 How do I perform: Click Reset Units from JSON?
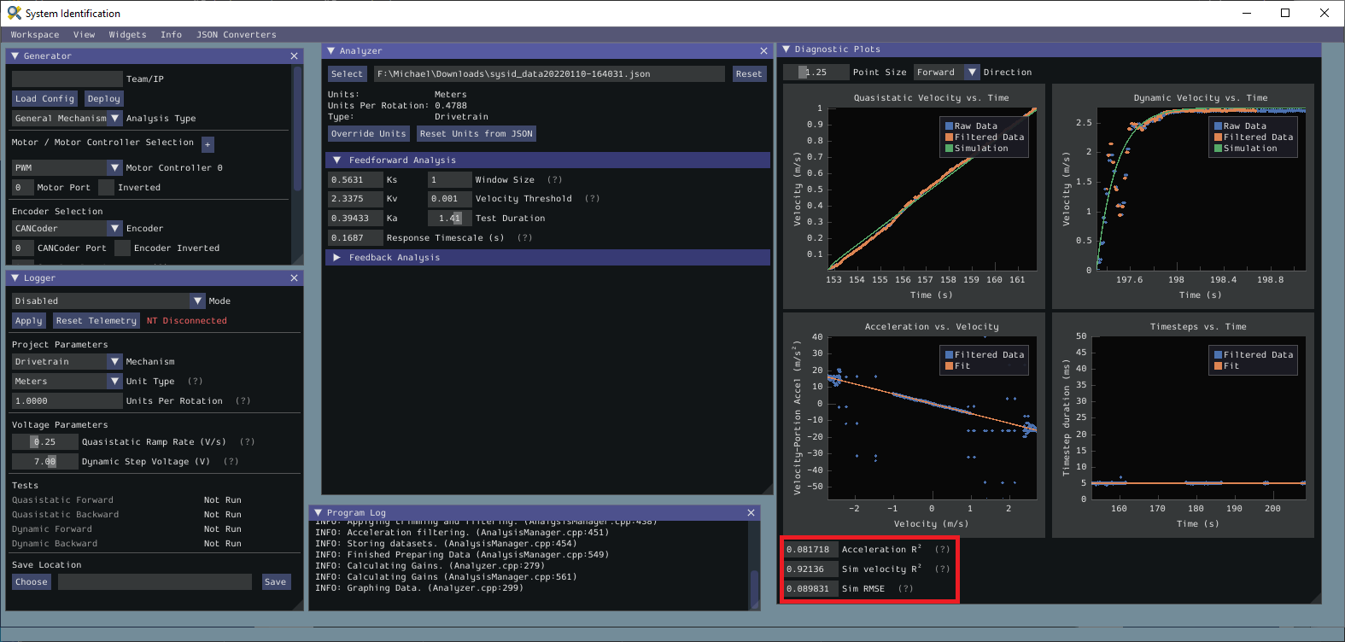point(477,134)
